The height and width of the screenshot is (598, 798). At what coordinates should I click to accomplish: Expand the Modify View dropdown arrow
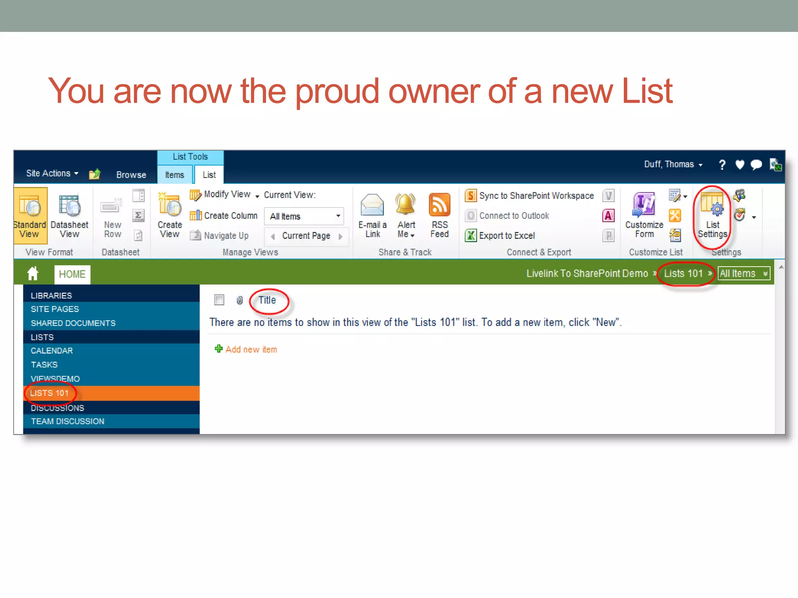257,196
